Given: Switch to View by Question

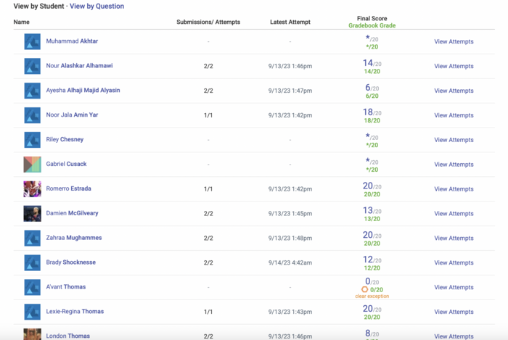Looking at the screenshot, I should (97, 7).
